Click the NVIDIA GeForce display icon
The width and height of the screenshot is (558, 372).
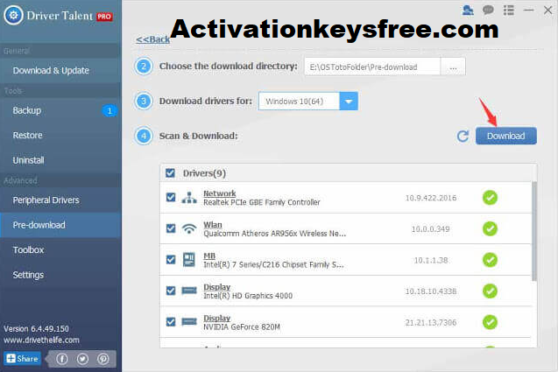(x=189, y=322)
